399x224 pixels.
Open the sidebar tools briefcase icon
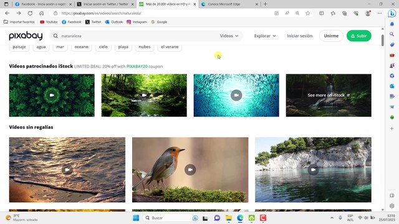tap(392, 55)
